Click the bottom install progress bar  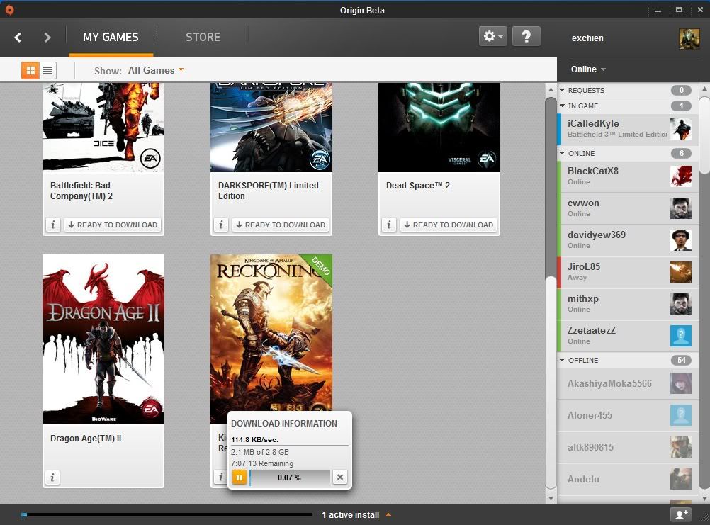[x=167, y=514]
